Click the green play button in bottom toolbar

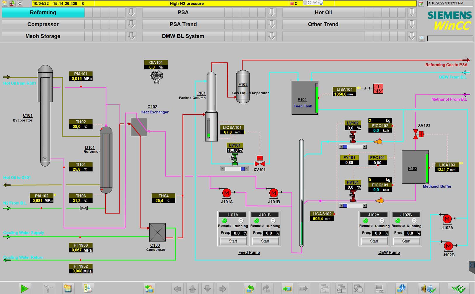point(25,288)
